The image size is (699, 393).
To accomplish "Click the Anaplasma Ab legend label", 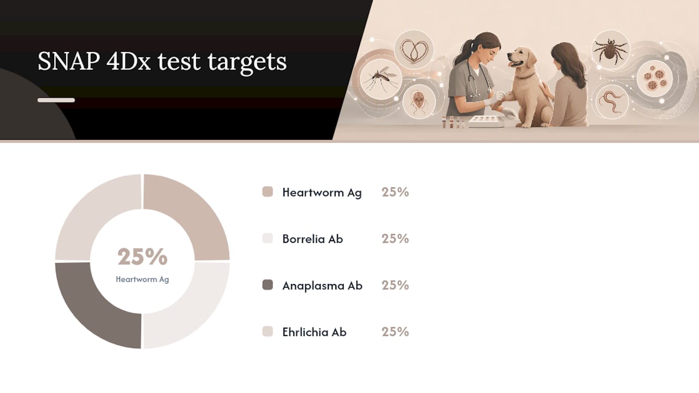I will 322,285.
